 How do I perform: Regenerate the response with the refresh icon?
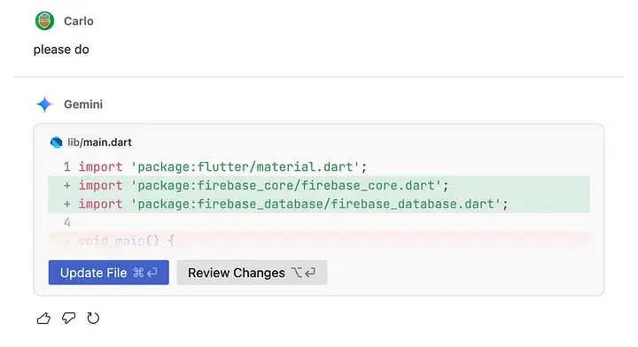pyautogui.click(x=93, y=318)
